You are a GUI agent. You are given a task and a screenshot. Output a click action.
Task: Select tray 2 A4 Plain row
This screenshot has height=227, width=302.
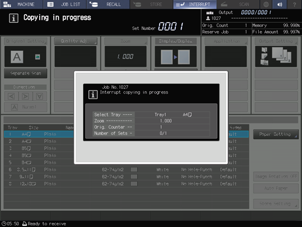pos(126,141)
